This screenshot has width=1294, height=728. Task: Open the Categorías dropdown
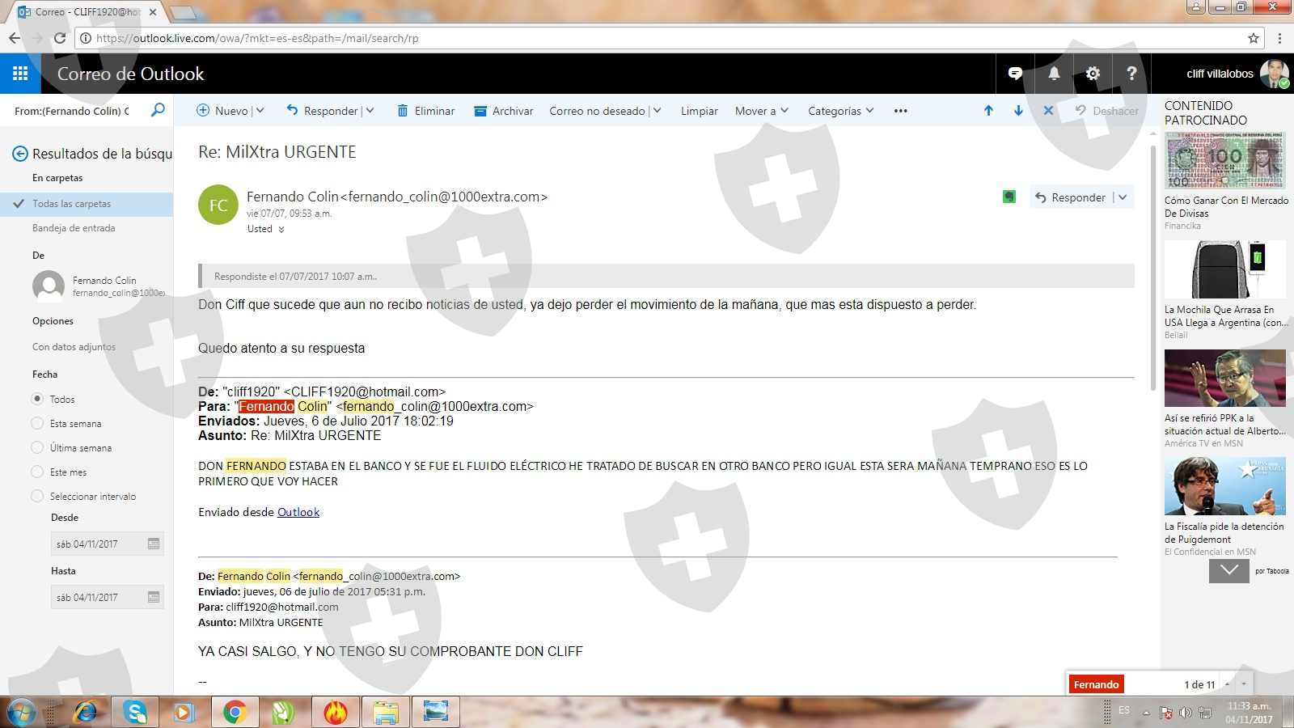840,111
